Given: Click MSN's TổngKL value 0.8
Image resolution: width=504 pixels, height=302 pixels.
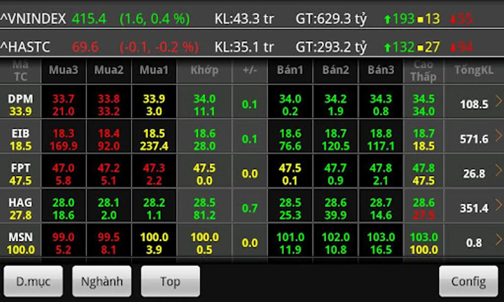Looking at the screenshot, I should 474,243.
